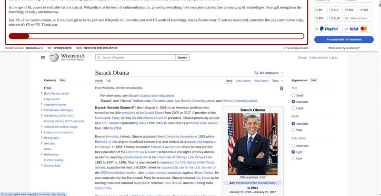This screenshot has width=381, height=196.
Task: Click the semi-protected padlock icon
Action: click(281, 88)
